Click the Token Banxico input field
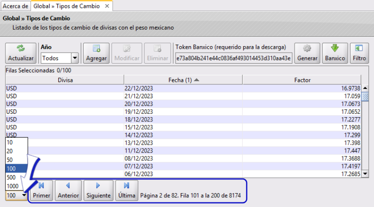The width and height of the screenshot is (374, 207). [234, 58]
